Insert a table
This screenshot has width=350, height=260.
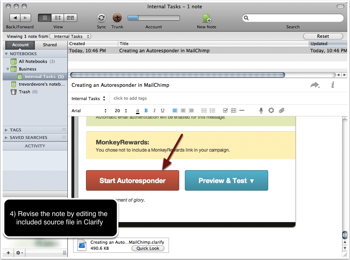tap(233, 111)
